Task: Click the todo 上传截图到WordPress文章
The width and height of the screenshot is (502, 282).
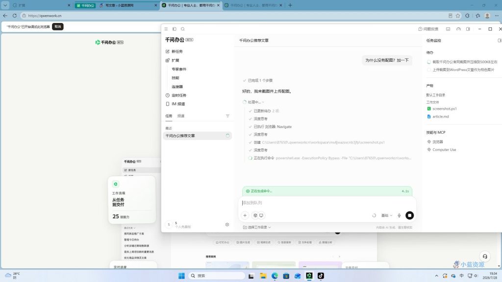Action: [461, 70]
